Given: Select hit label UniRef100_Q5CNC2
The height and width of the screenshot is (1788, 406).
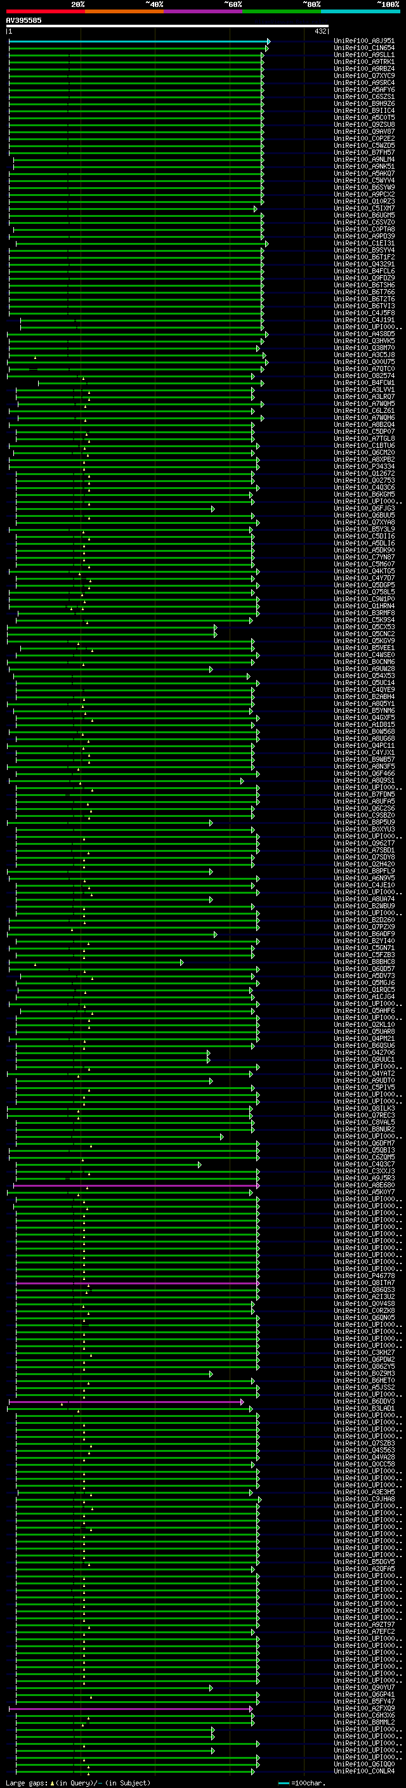Looking at the screenshot, I should click(x=364, y=634).
